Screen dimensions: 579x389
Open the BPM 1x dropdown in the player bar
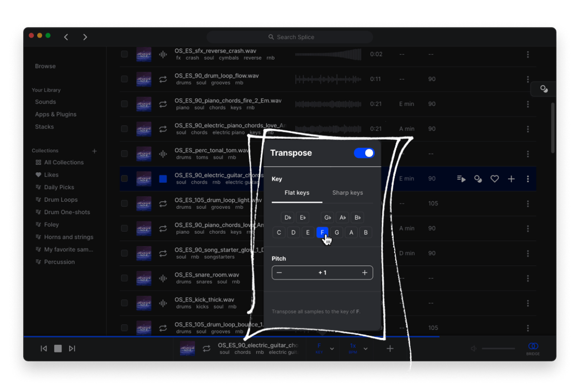(x=357, y=348)
